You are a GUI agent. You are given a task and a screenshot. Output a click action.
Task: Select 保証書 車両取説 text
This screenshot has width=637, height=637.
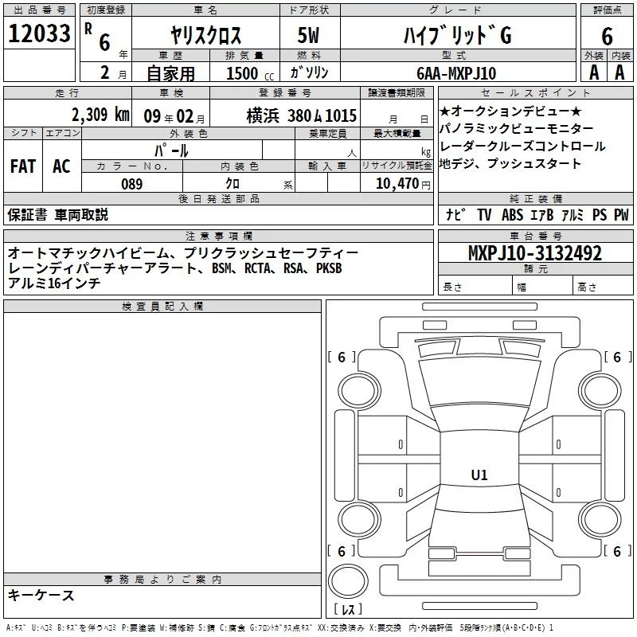(57, 214)
